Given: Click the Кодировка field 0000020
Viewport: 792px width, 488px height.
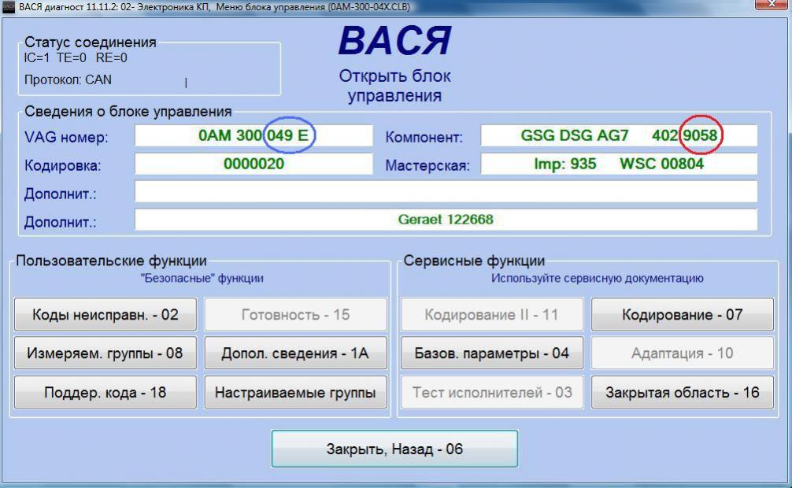Looking at the screenshot, I should point(254,164).
